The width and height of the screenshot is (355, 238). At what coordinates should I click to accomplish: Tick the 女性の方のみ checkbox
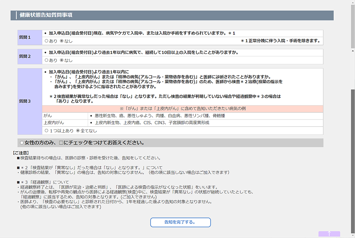[x=22, y=143]
